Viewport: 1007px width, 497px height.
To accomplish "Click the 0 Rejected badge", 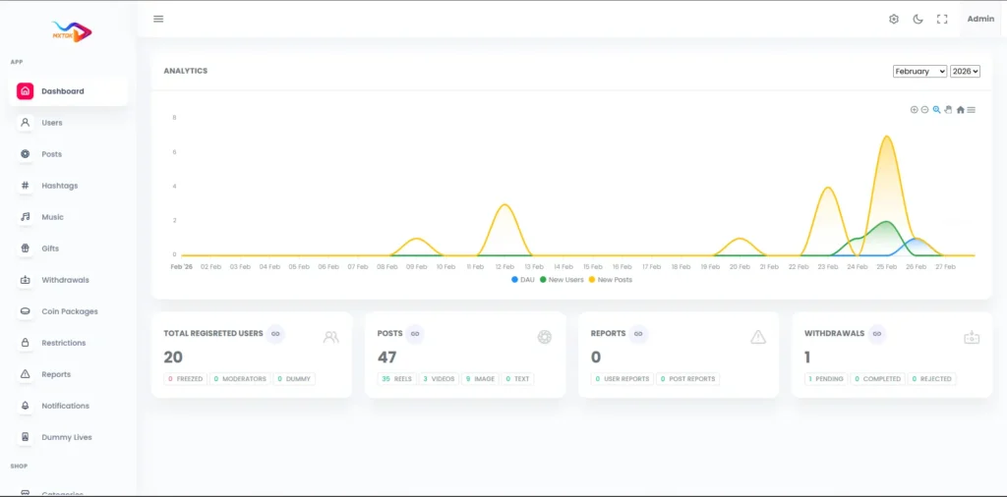I will pos(932,379).
